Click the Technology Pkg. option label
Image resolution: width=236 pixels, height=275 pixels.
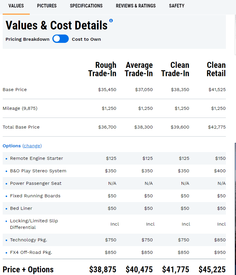point(29,240)
